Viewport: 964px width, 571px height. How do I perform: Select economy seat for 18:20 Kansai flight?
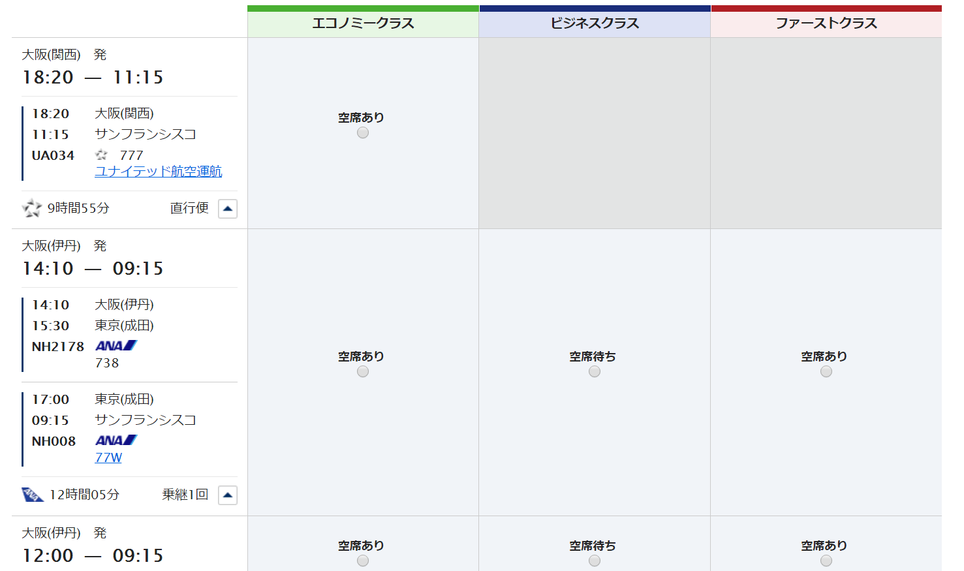(363, 133)
